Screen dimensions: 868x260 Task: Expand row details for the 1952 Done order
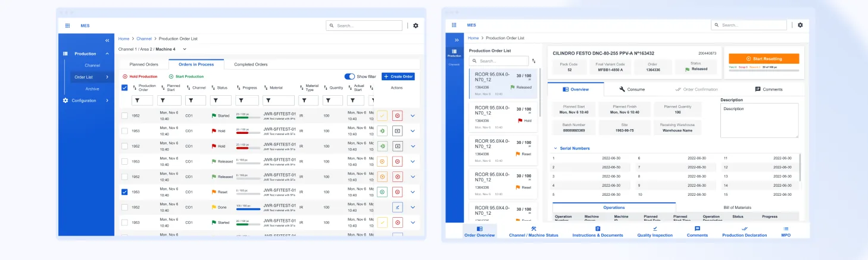click(x=413, y=208)
